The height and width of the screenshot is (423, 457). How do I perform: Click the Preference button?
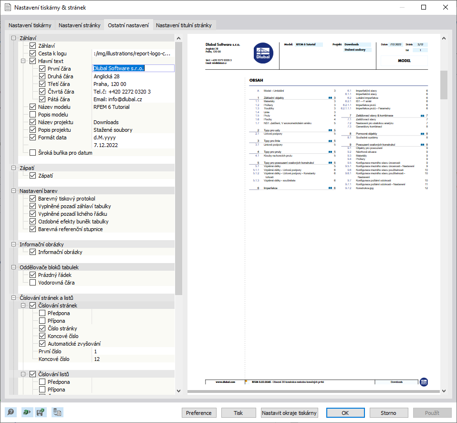(x=199, y=413)
